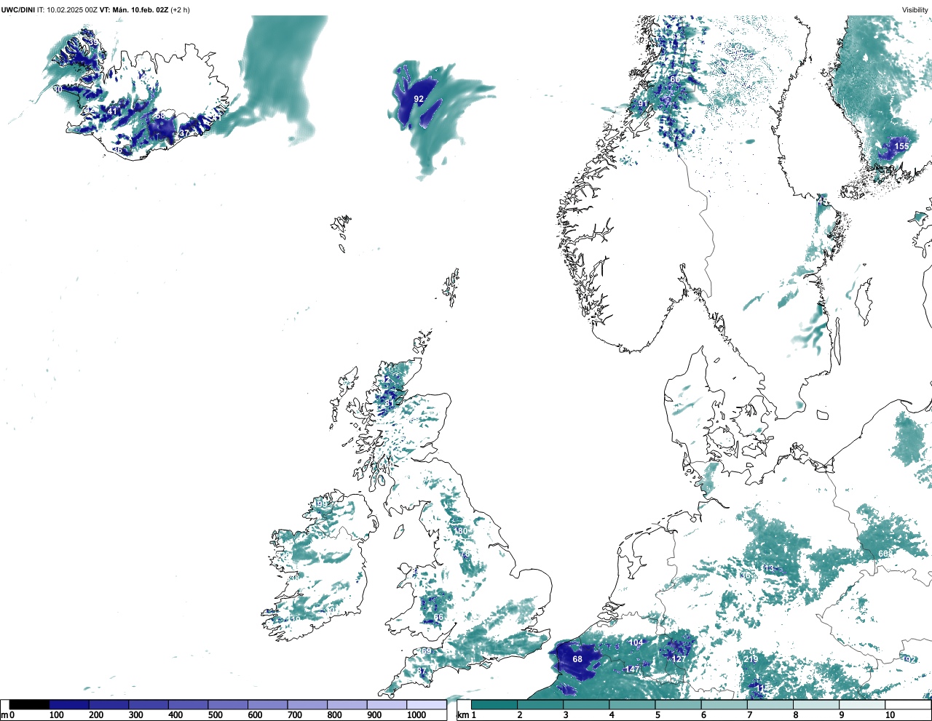Click the '100' tick on the metre scale
This screenshot has width=932, height=721.
point(57,715)
